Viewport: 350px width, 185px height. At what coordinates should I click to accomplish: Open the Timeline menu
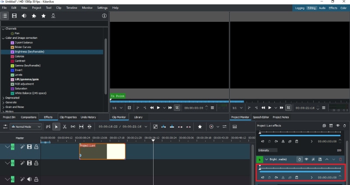point(71,7)
